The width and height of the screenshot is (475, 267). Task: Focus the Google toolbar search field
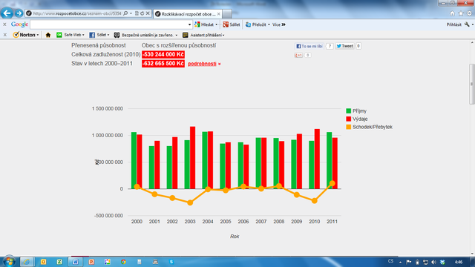[108, 24]
